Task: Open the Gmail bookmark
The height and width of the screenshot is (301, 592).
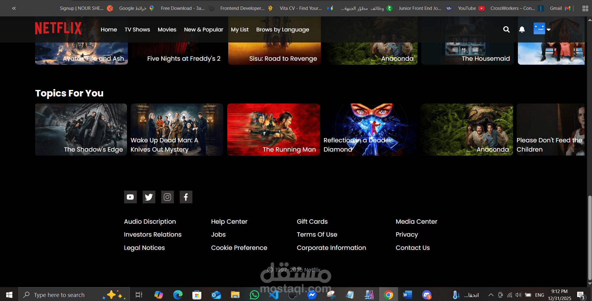Action: 560,8
